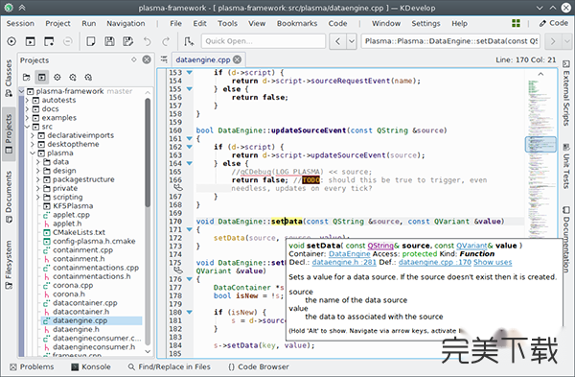Image resolution: width=575 pixels, height=377 pixels.
Task: Click the Save document floppy icon
Action: pos(109,41)
